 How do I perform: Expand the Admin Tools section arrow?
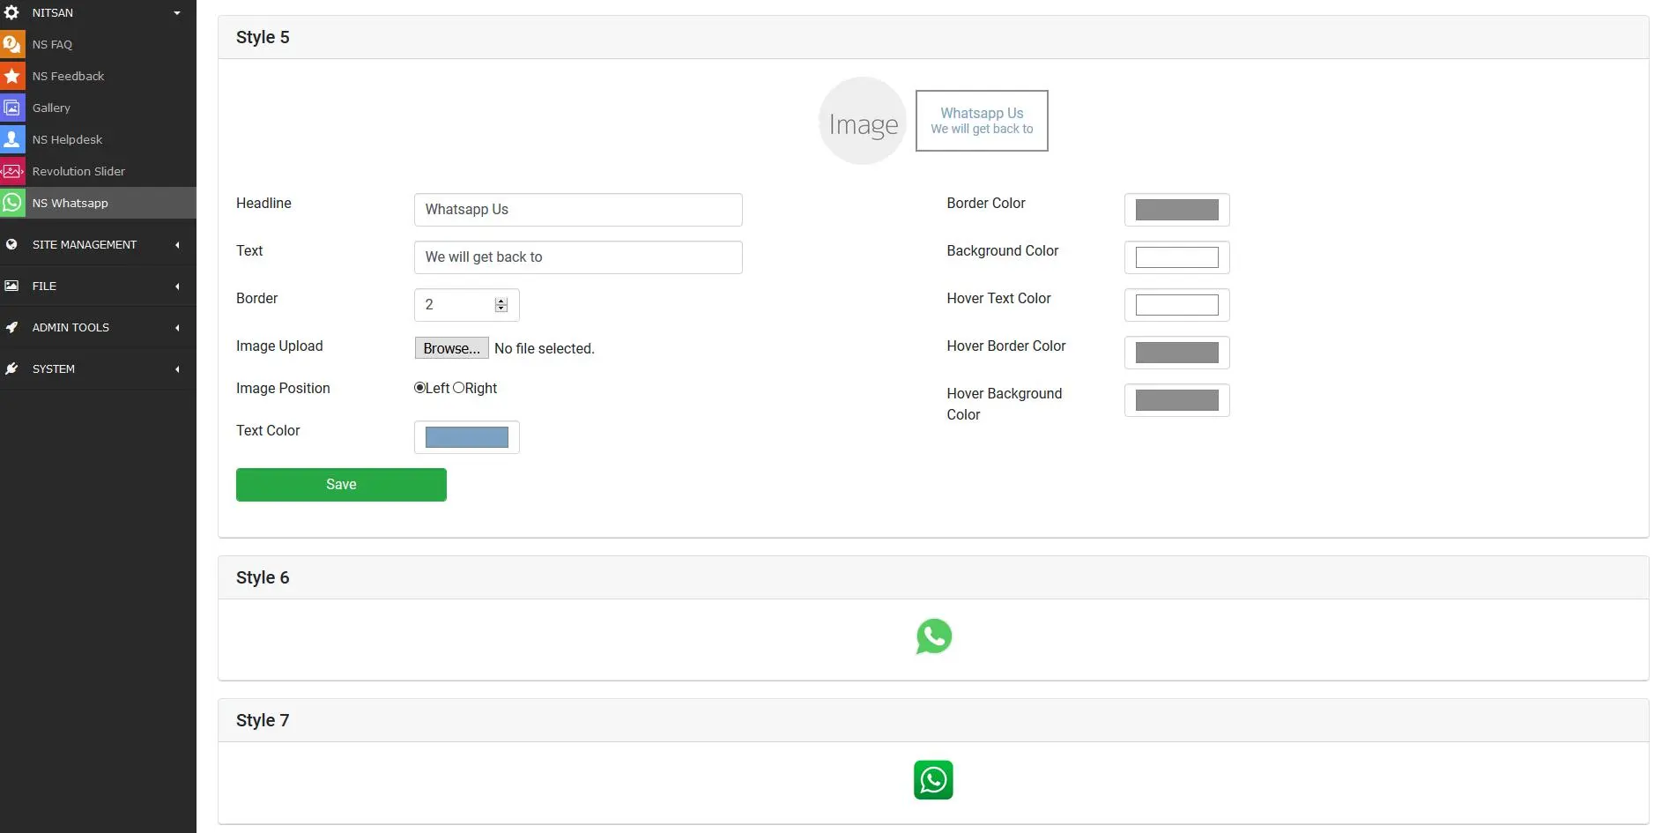pos(177,328)
